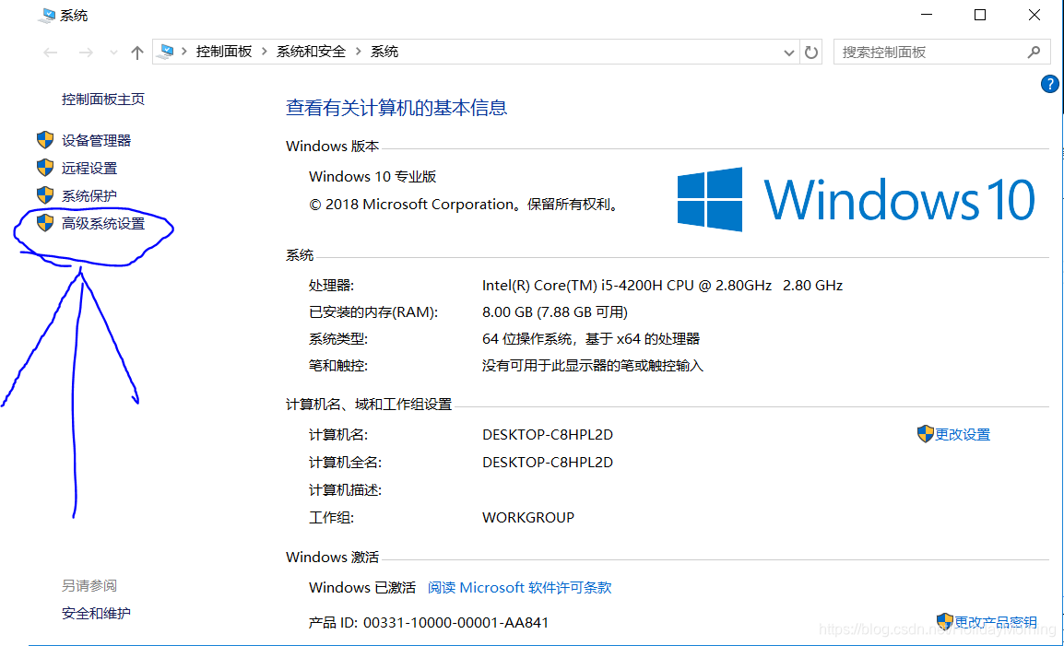The width and height of the screenshot is (1064, 646).
Task: Select full name DESKTOP-C8HPL2D beside 计算机全名
Action: [x=548, y=463]
